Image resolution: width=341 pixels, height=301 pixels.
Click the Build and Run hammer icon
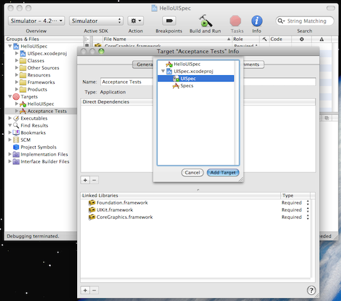tap(205, 21)
